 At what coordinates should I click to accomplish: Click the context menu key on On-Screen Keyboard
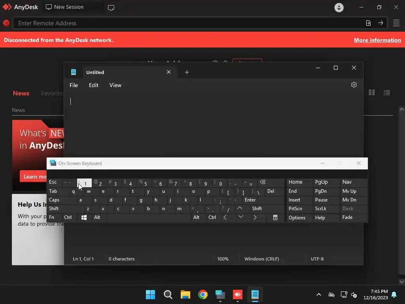pyautogui.click(x=275, y=218)
